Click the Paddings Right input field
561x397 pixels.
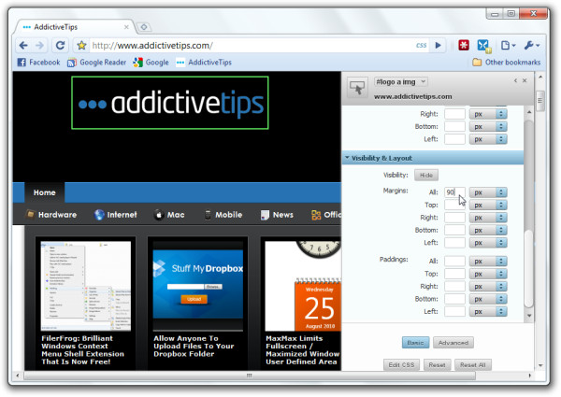(454, 286)
